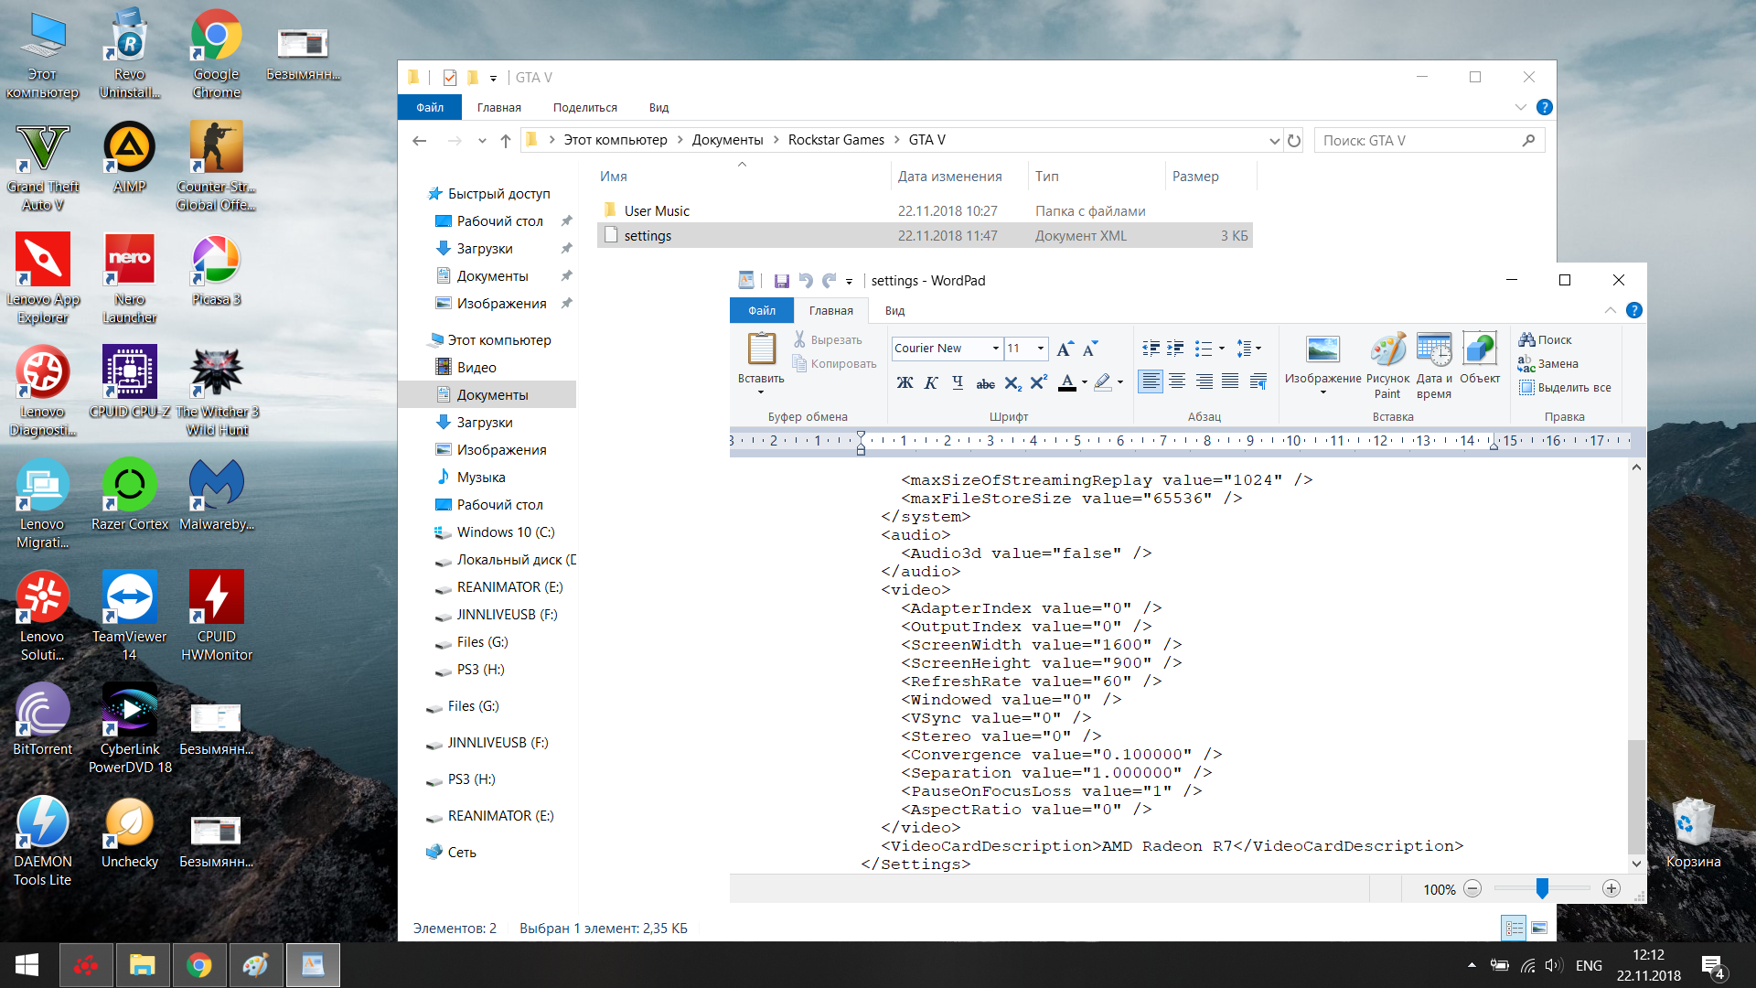This screenshot has width=1756, height=988.
Task: Open the paragraph settings icon
Action: pyautogui.click(x=1258, y=381)
